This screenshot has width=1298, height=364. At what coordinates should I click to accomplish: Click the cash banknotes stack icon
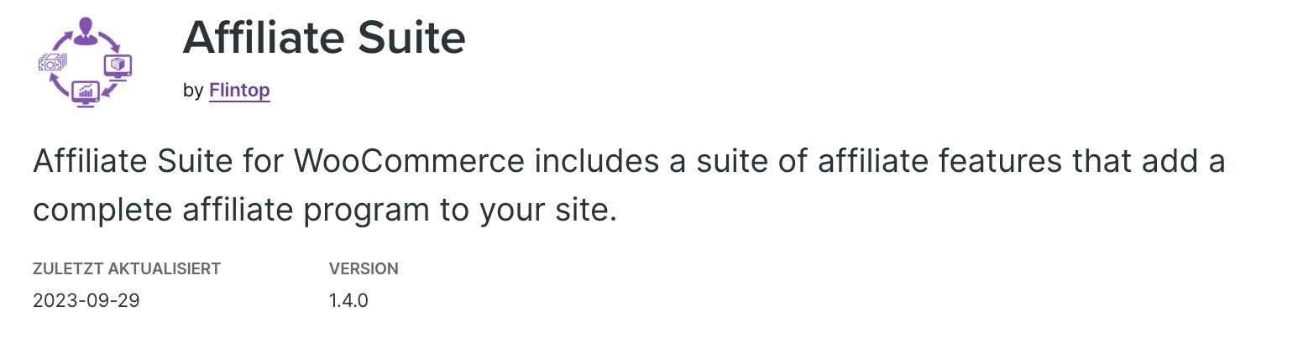pos(52,62)
